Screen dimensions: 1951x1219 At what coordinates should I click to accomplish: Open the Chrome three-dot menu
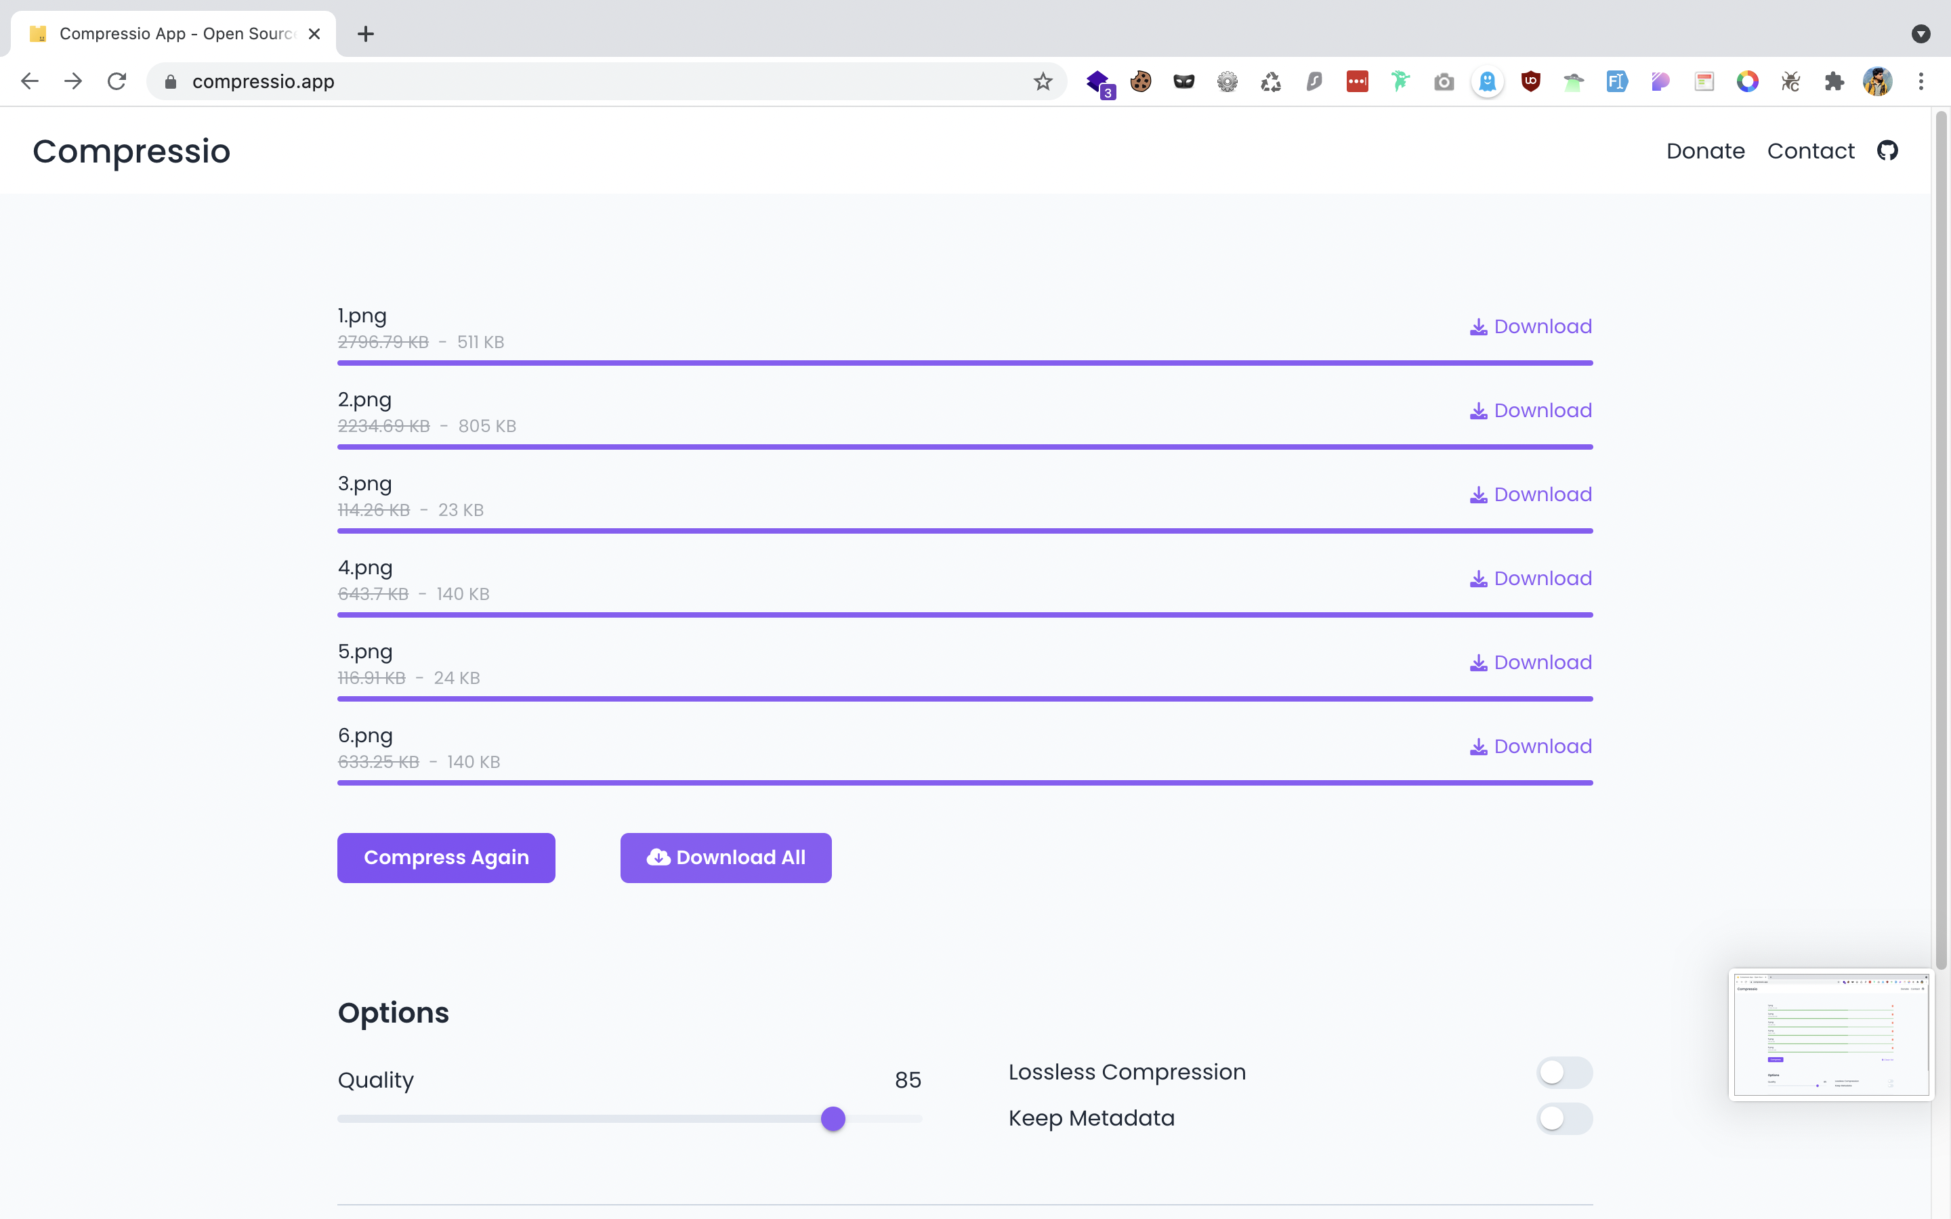(1921, 81)
